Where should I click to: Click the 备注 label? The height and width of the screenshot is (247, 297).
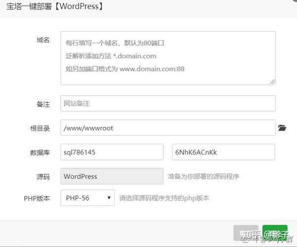click(43, 104)
